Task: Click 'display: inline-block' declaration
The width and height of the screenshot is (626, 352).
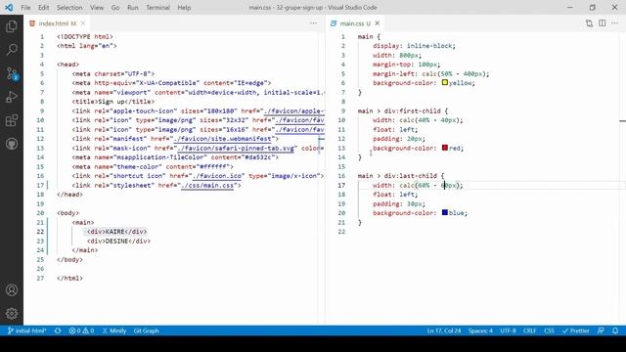Action: pos(414,46)
